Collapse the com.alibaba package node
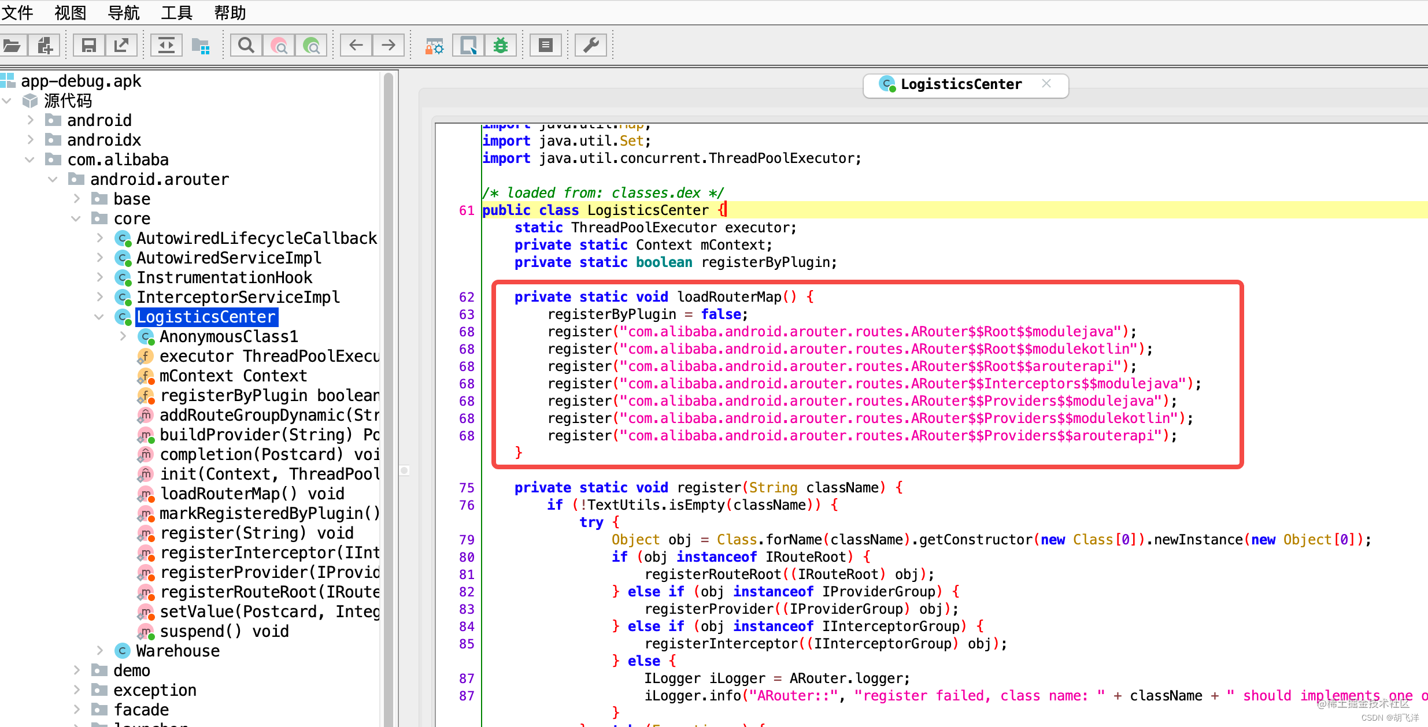Screen dimensions: 1428x727 point(30,160)
